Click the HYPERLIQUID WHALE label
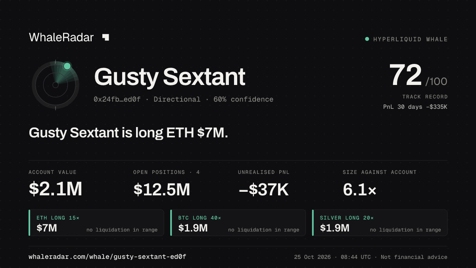This screenshot has width=476, height=268. [x=411, y=39]
